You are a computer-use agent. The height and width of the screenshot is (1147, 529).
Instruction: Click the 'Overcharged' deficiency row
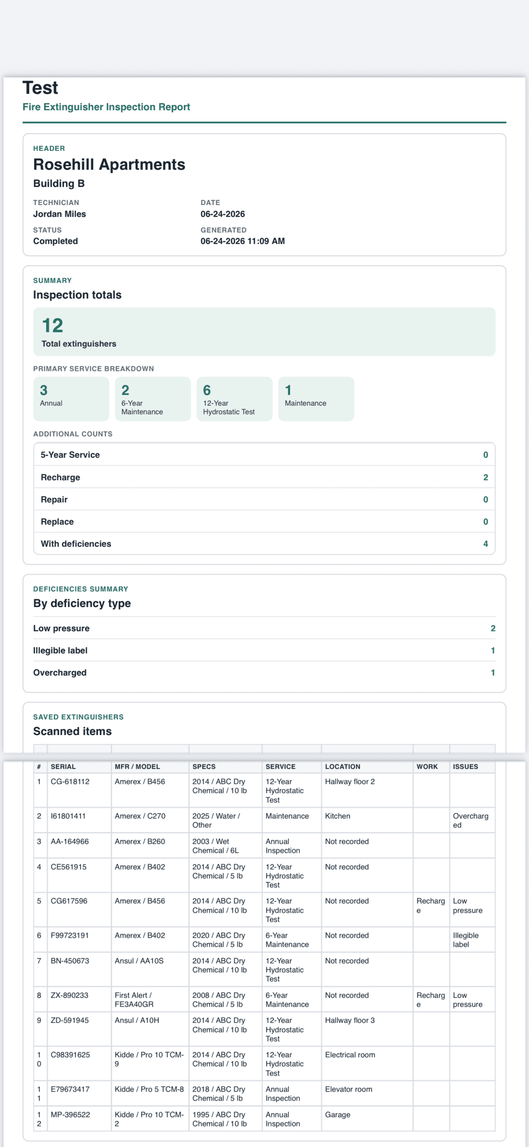(264, 673)
